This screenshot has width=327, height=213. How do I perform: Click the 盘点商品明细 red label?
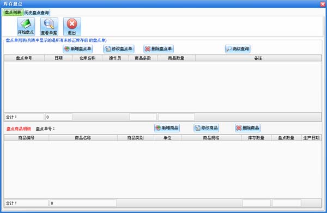tap(19, 129)
